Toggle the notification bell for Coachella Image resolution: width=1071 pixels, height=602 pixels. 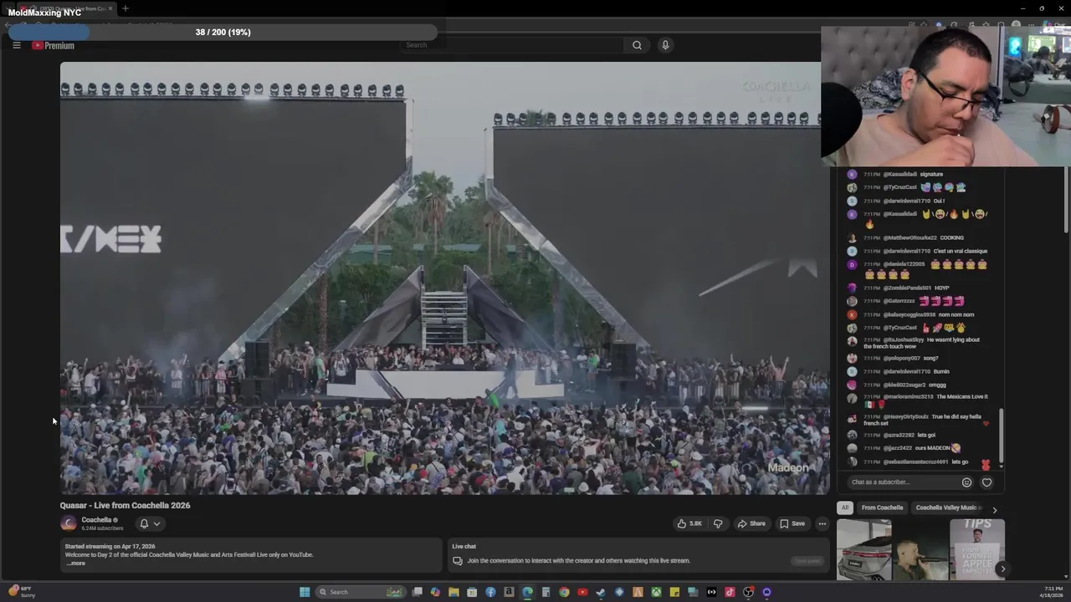(144, 523)
